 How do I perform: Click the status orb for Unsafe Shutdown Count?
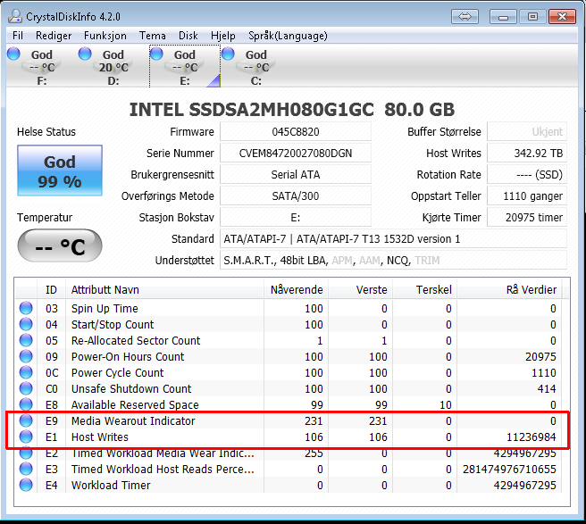[x=26, y=388]
